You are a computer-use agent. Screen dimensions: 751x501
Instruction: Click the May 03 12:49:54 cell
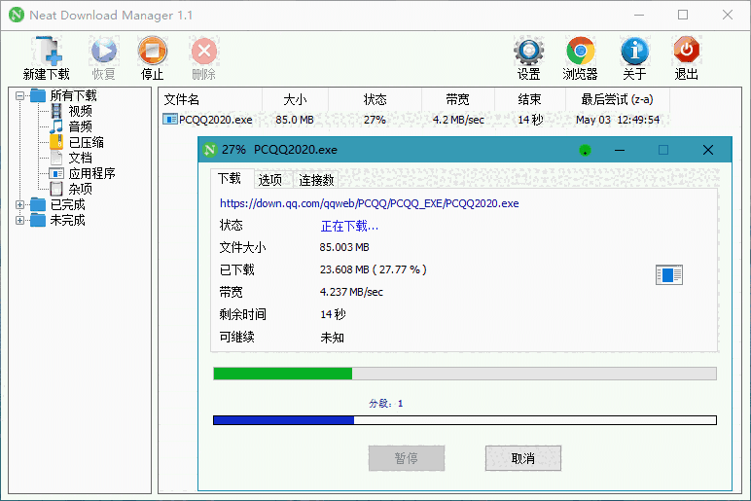coord(618,120)
